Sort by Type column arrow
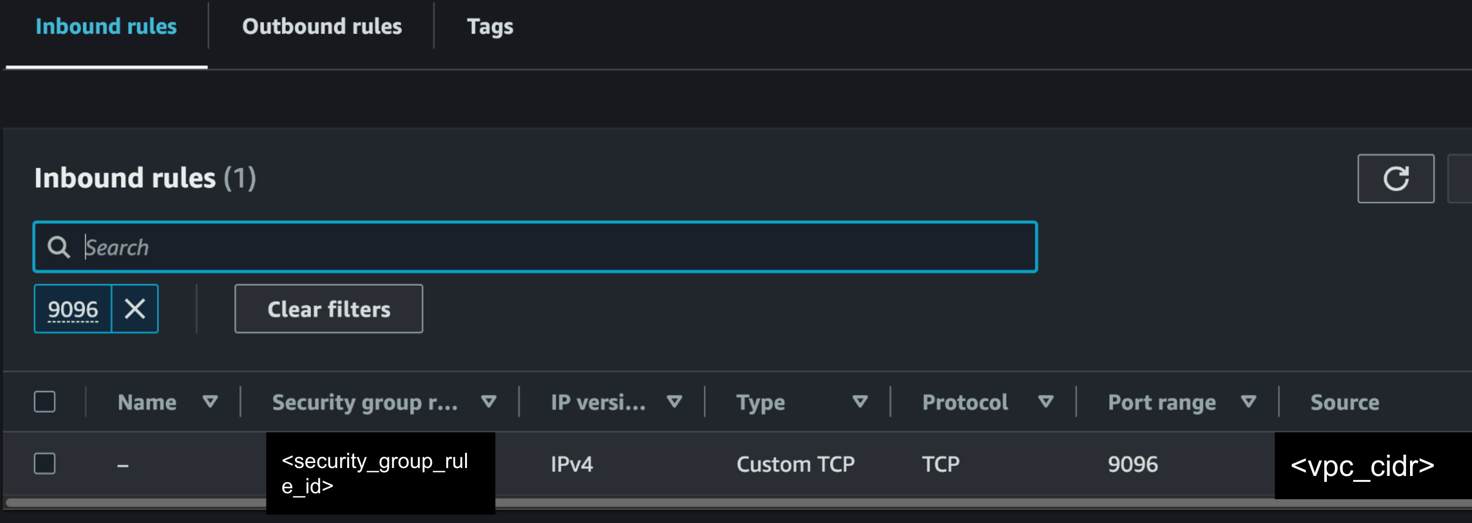 [860, 402]
